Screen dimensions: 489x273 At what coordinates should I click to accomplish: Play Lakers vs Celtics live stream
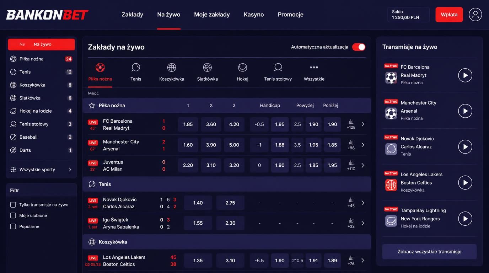coord(465,183)
